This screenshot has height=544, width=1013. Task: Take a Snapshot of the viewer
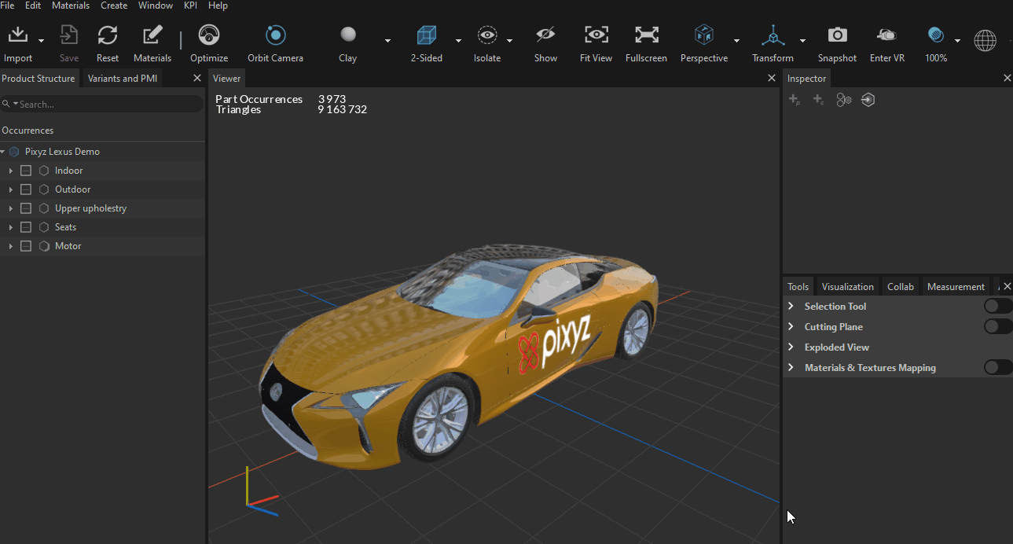pos(838,35)
